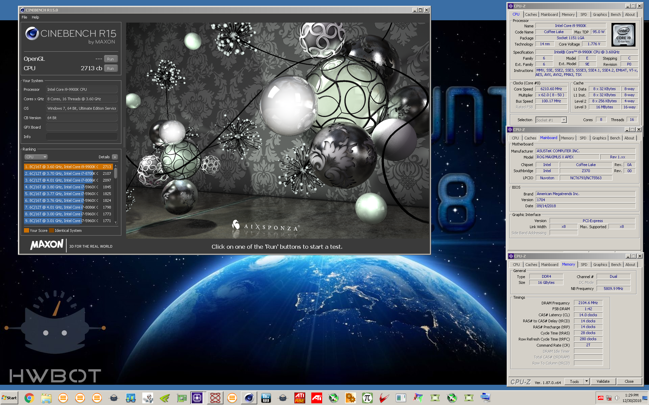The image size is (649, 405).
Task: Open Graphics tab in bottom CPU-Z window
Action: [600, 265]
